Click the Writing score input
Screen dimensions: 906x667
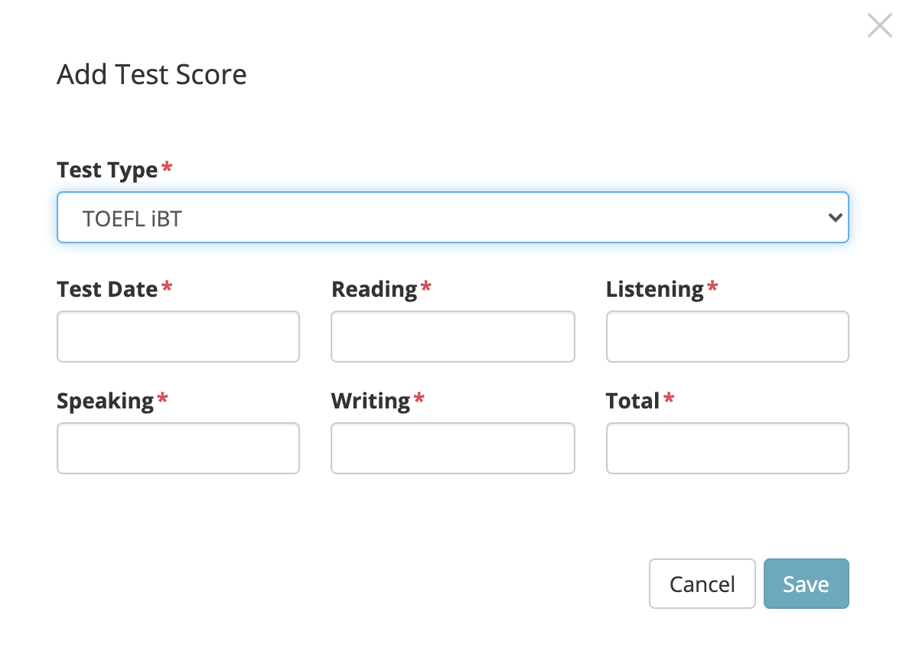tap(452, 448)
